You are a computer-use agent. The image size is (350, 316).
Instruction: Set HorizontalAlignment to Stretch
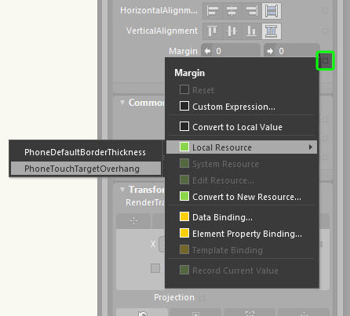coord(272,11)
